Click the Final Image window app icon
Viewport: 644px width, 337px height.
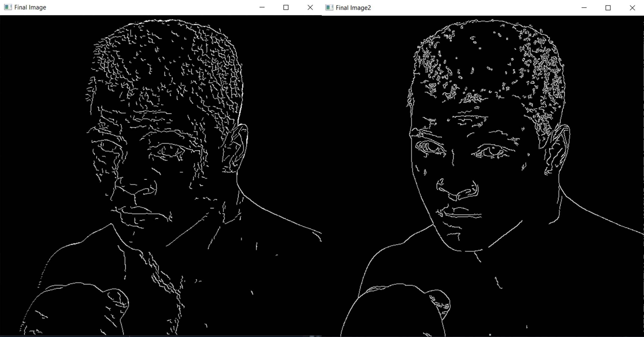(x=8, y=7)
